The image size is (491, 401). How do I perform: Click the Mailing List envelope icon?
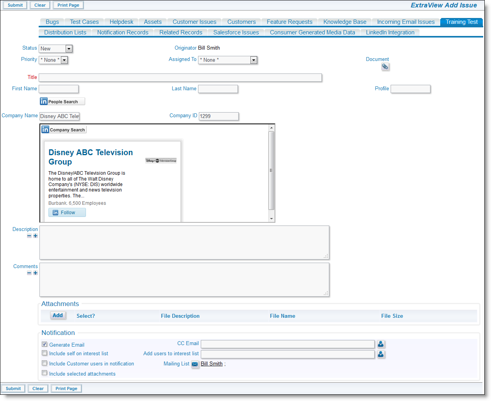(x=195, y=364)
